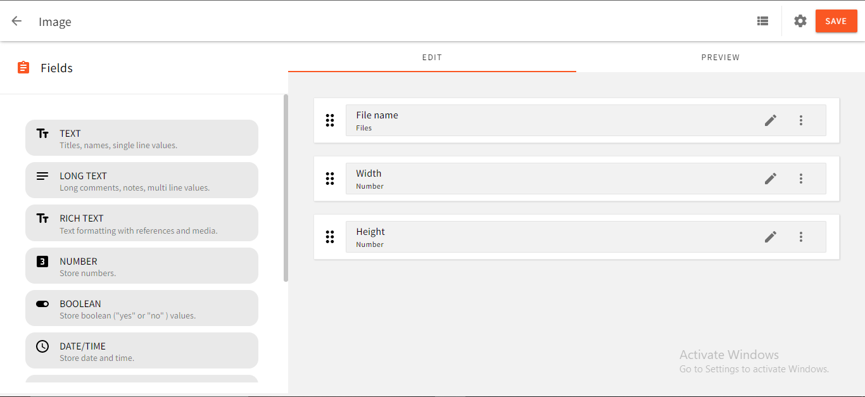865x397 pixels.
Task: Open the list view icon in header
Action: [x=762, y=21]
